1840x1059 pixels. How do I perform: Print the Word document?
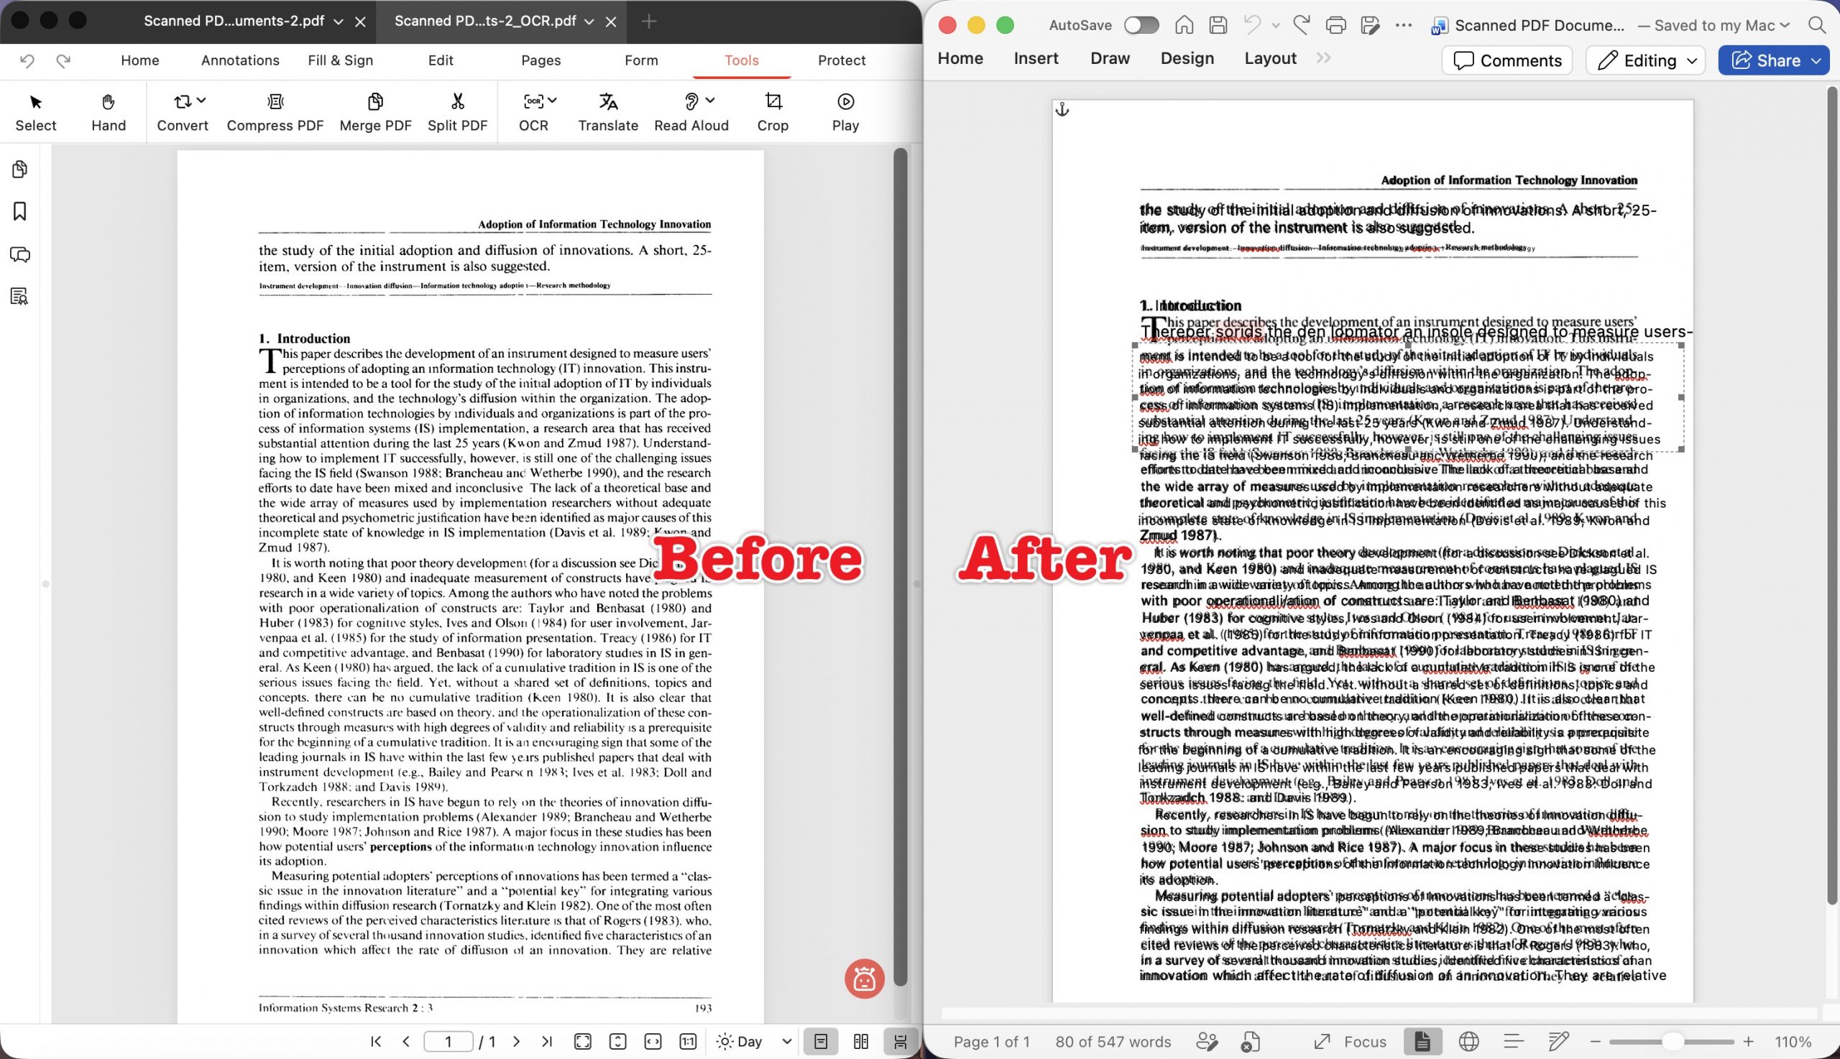click(1336, 25)
